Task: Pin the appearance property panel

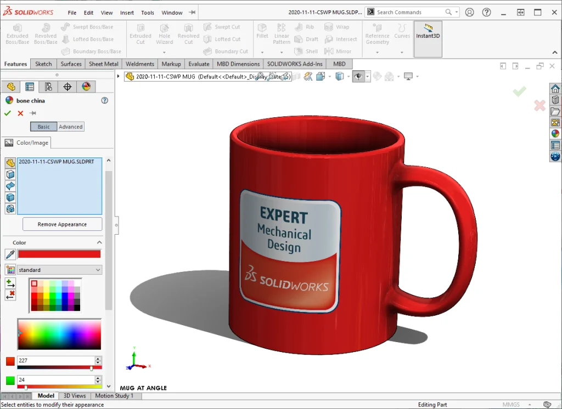Action: click(33, 113)
